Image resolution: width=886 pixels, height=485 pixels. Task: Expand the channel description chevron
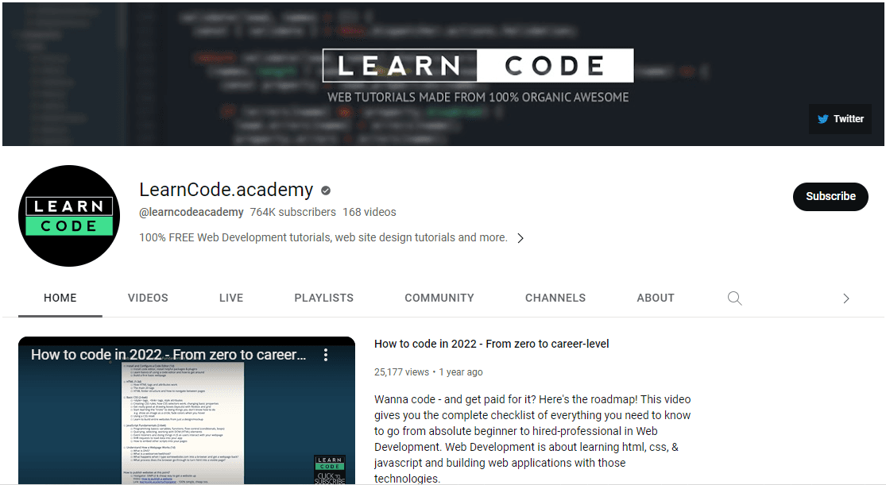520,238
